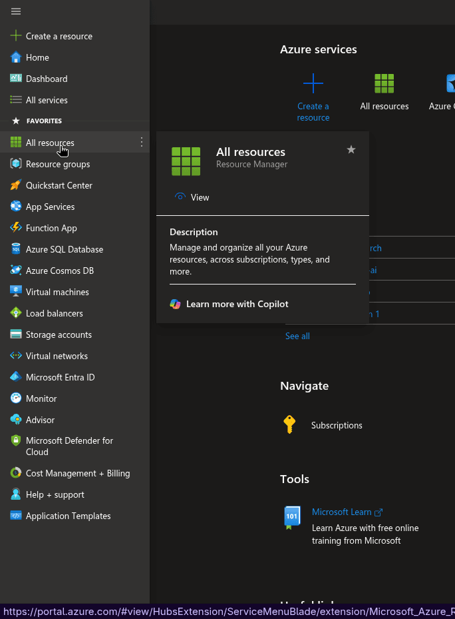The image size is (455, 619).
Task: Click the Cost Management + Billing label
Action: click(x=78, y=473)
